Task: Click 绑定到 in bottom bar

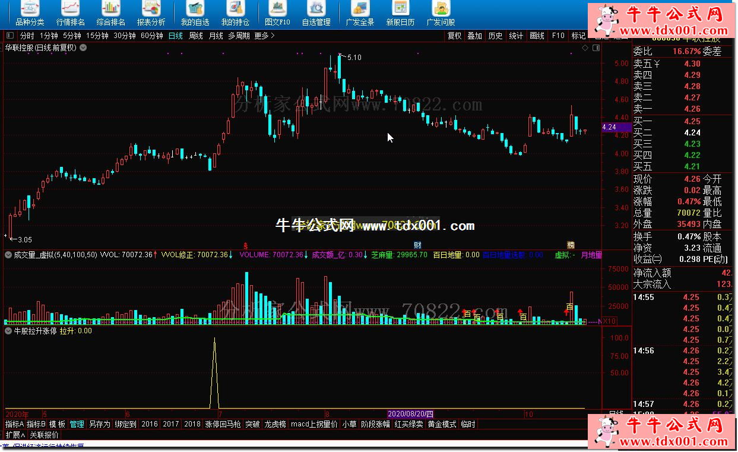Action: (125, 425)
